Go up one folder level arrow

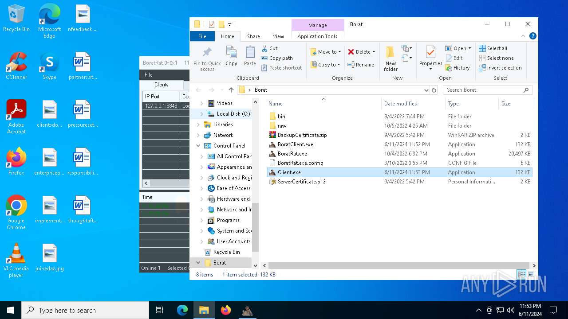(x=231, y=90)
